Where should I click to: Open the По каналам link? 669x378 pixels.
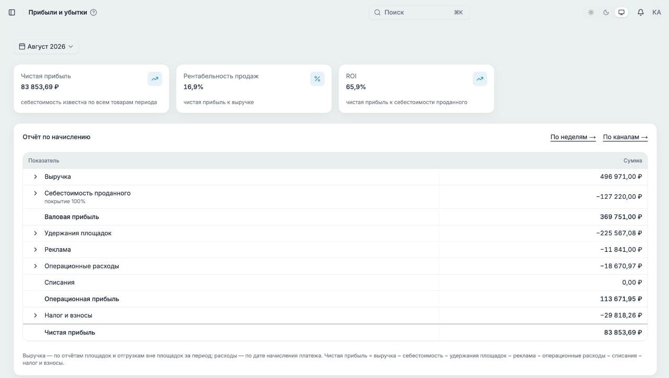point(625,137)
